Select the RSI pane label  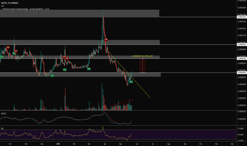pyautogui.click(x=2, y=128)
